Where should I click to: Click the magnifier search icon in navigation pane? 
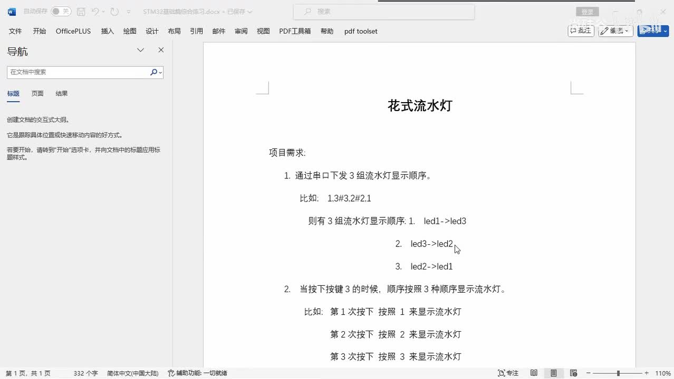tap(154, 72)
